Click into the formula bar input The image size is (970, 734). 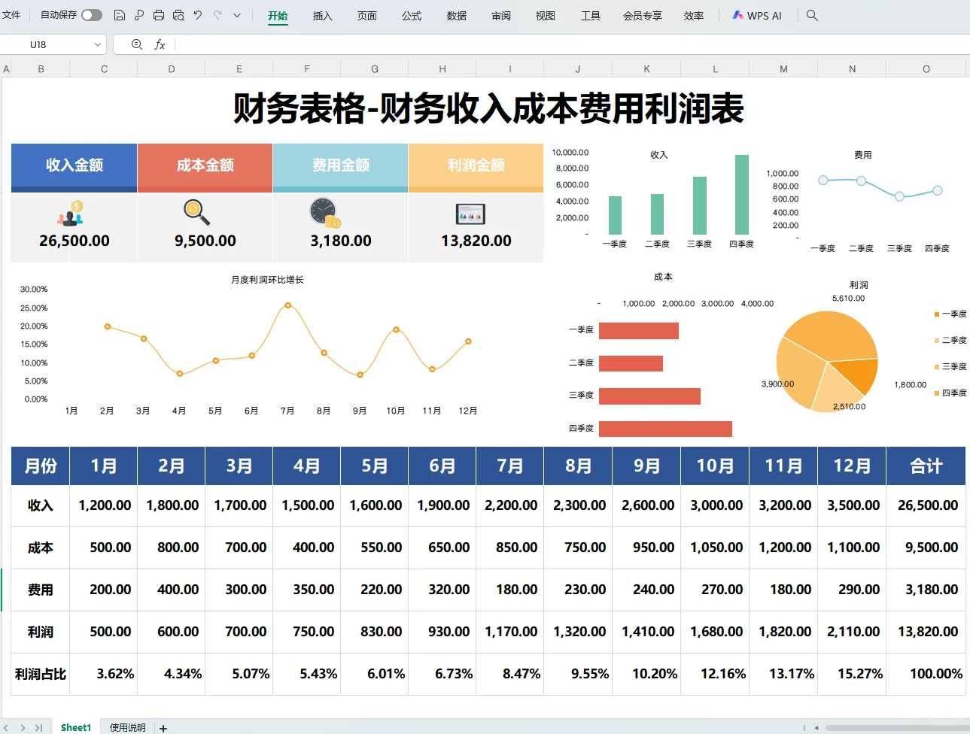click(x=572, y=44)
